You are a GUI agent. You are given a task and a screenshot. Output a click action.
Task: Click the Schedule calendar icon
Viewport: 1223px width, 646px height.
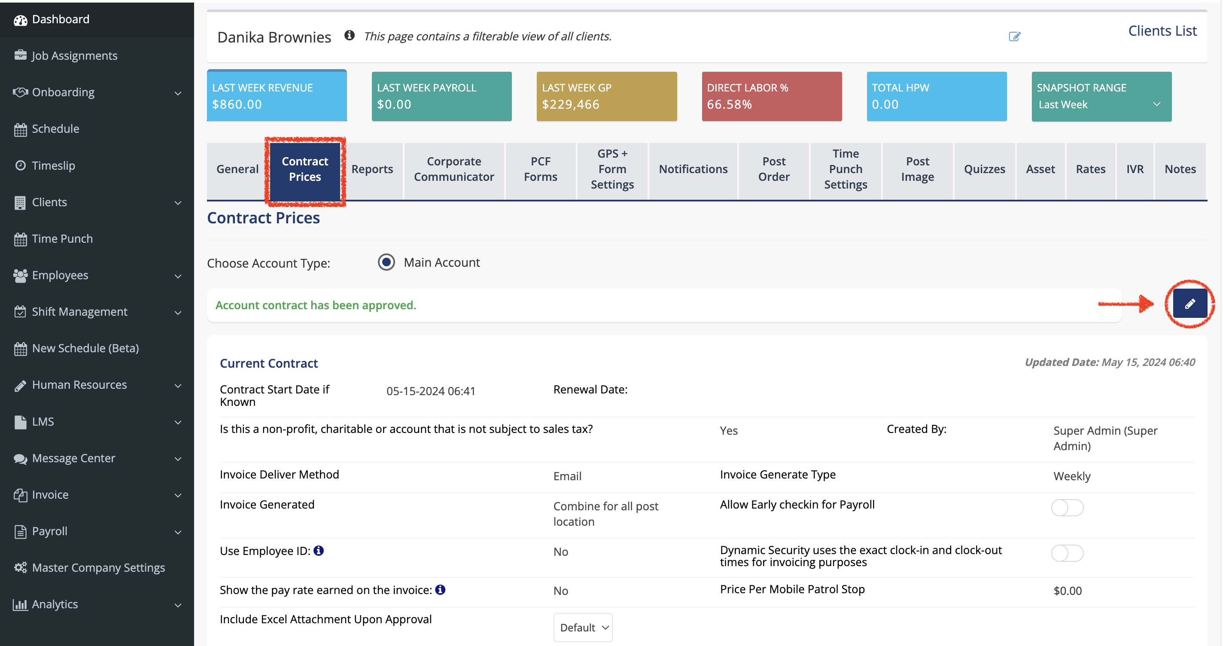click(x=21, y=129)
